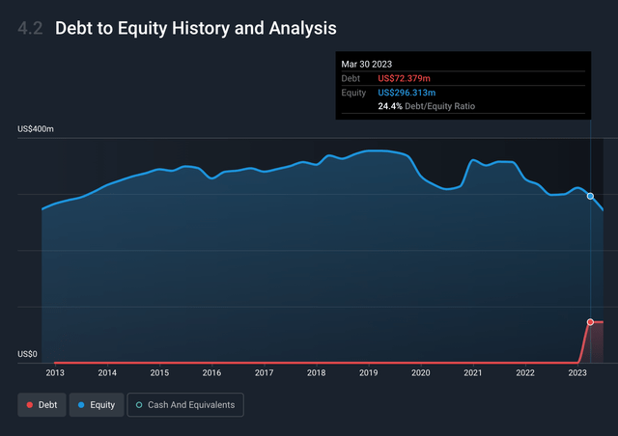The height and width of the screenshot is (436, 618).
Task: Toggle the Debt series in the legend
Action: (x=42, y=405)
